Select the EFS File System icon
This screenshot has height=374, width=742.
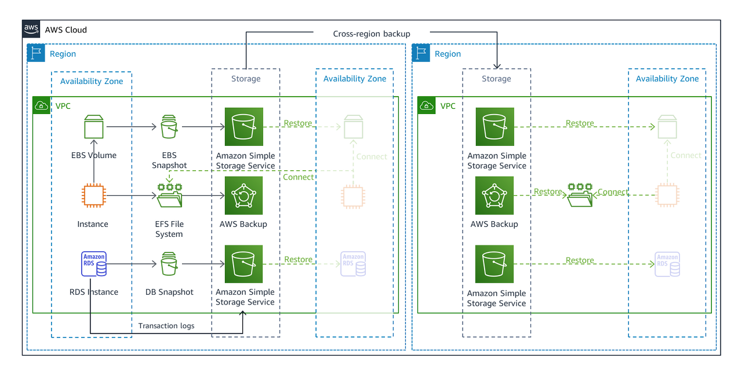tap(169, 196)
